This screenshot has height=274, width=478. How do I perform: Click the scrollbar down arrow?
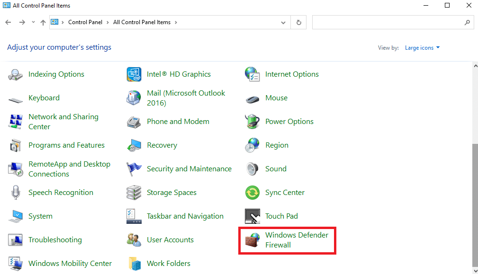pos(475,270)
